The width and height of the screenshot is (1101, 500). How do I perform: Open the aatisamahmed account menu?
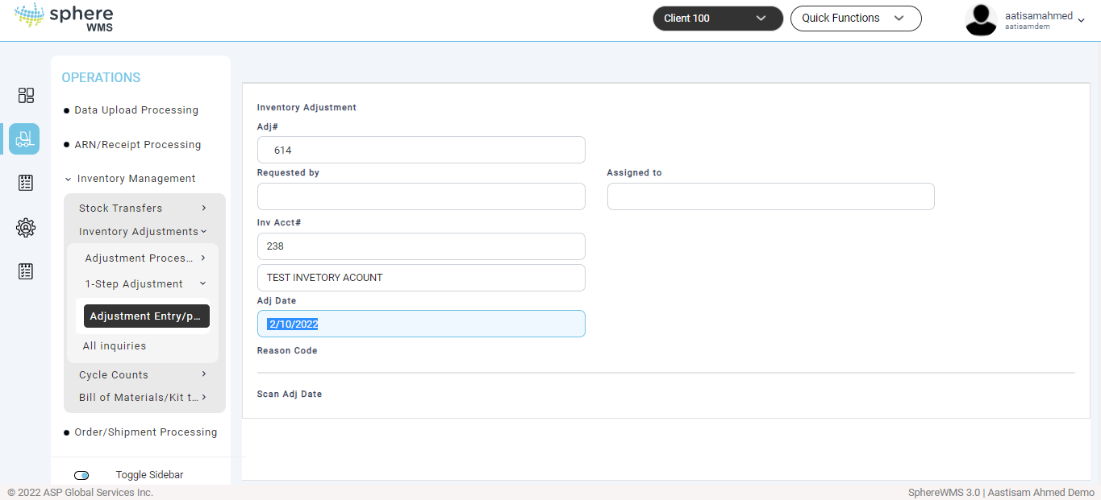tap(1045, 19)
